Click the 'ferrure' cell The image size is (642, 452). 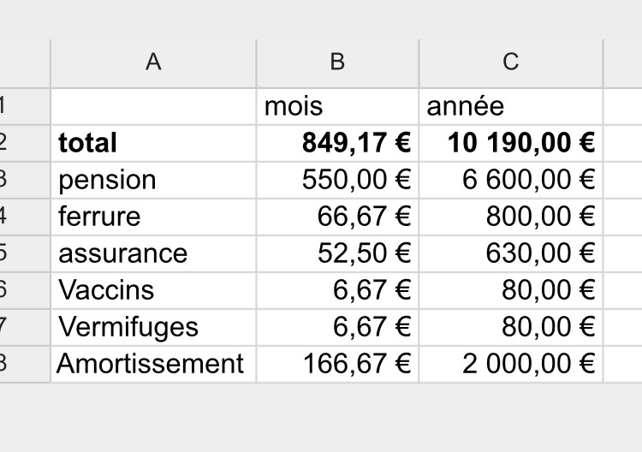pos(153,217)
